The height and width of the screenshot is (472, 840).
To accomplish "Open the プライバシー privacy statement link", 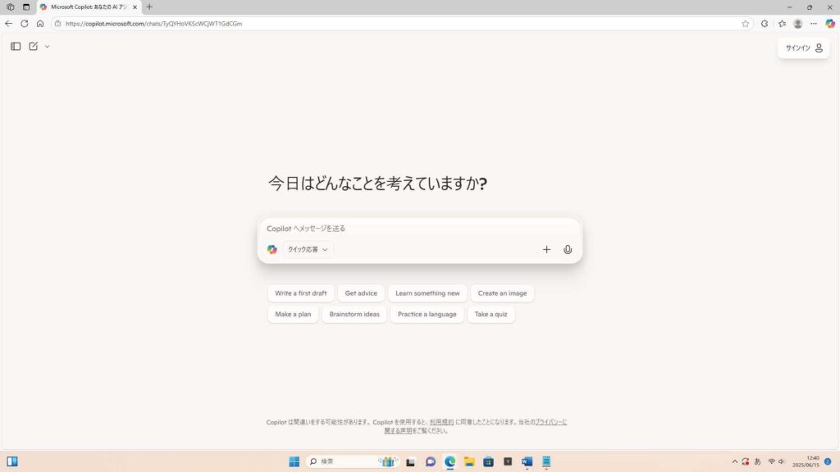I will pos(550,422).
